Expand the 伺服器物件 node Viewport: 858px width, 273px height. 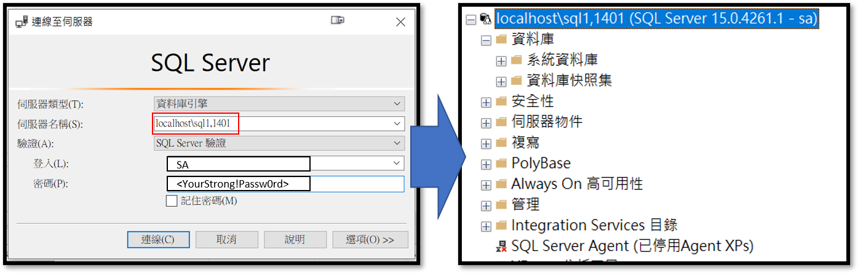pos(486,122)
